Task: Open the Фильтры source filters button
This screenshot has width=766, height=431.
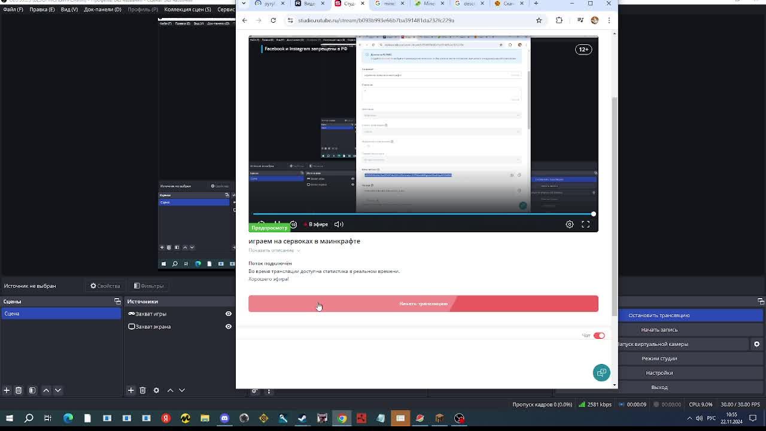Action: 149,286
